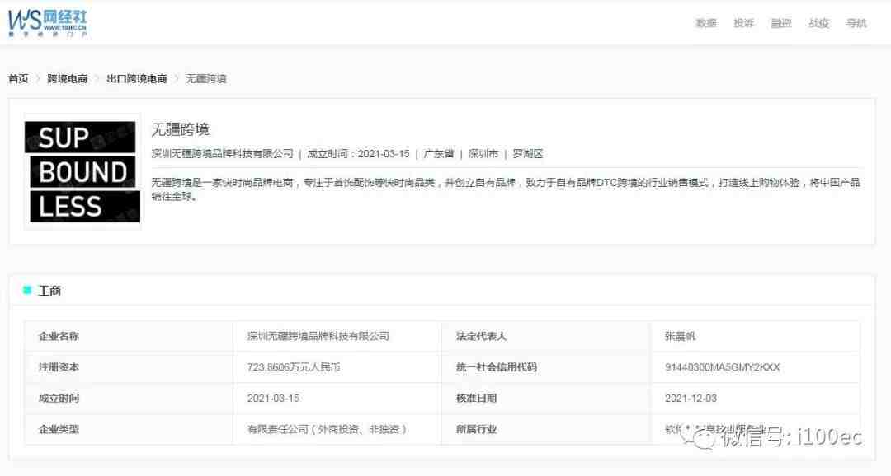The height and width of the screenshot is (476, 891).
Task: Open the 出口跨境电商 breadcrumb link
Action: tap(137, 79)
